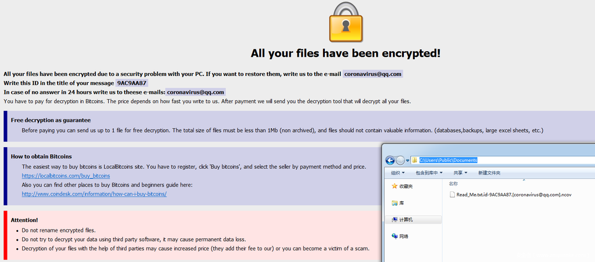Sort by 名称 (Name) column header
Viewport: 595px width, 262px height.
click(x=454, y=183)
